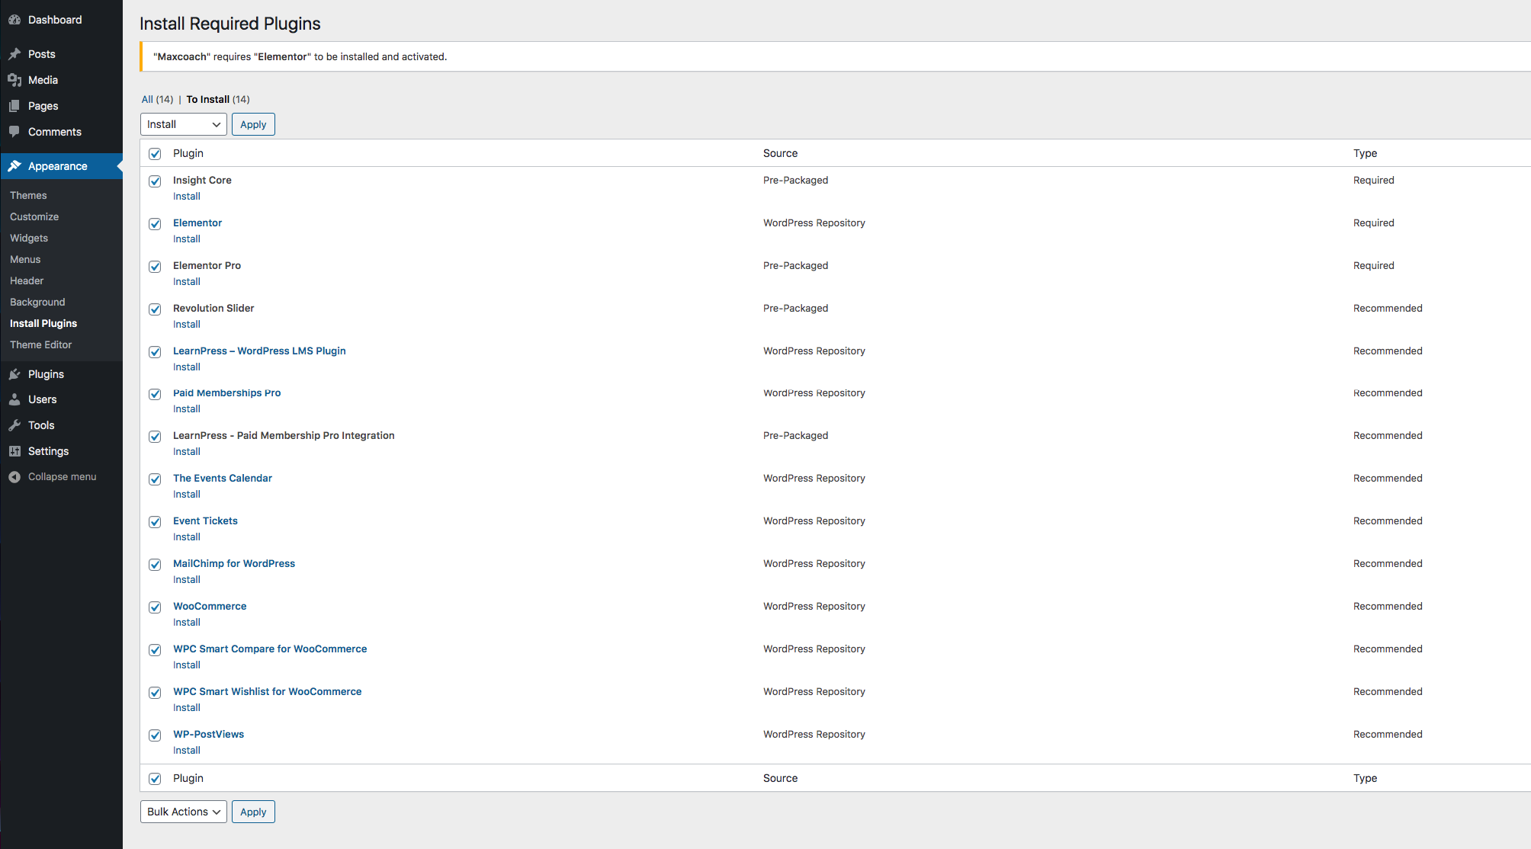
Task: Open the Elementor plugin title link
Action: point(197,223)
